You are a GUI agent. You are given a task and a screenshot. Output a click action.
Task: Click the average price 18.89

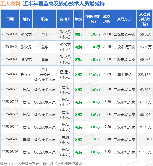click(107, 102)
